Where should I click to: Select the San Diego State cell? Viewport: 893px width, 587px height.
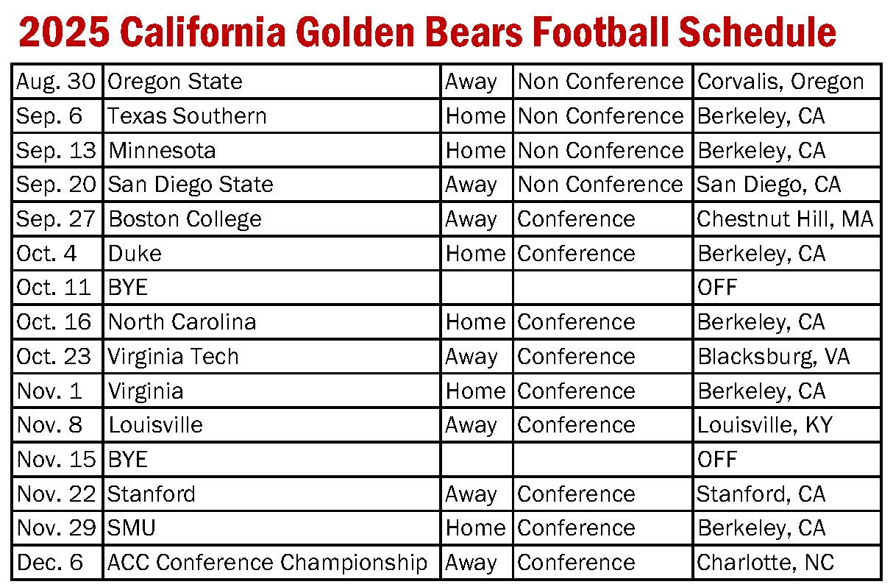[x=271, y=184]
